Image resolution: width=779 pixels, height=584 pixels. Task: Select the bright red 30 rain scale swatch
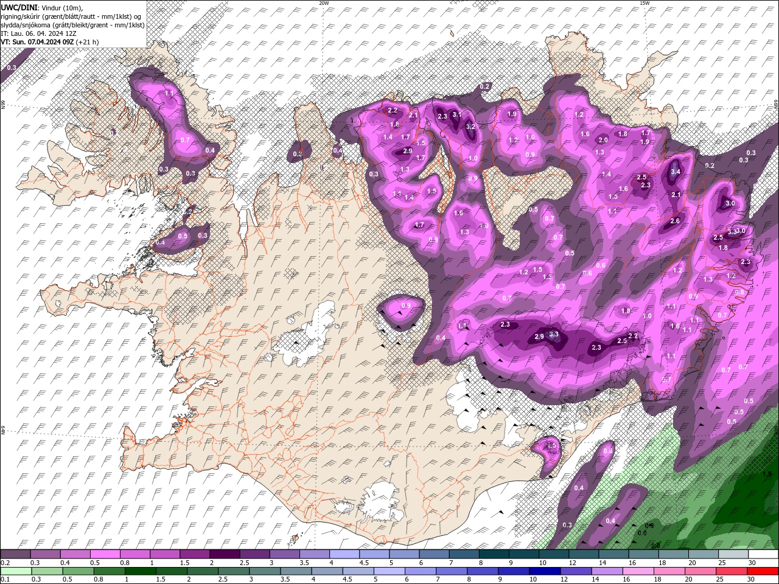click(x=762, y=571)
